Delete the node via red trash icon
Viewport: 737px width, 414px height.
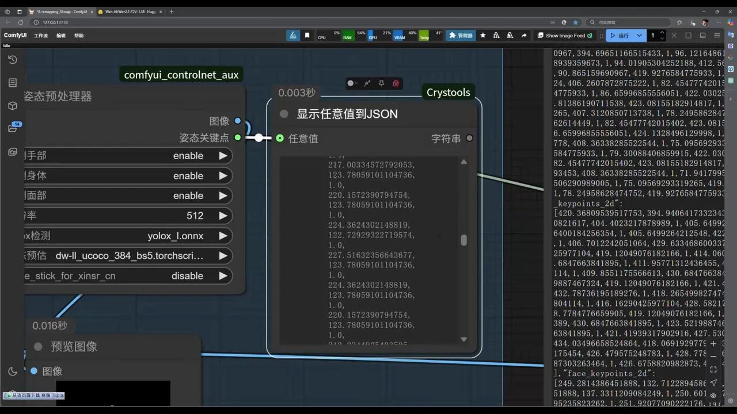pyautogui.click(x=396, y=83)
